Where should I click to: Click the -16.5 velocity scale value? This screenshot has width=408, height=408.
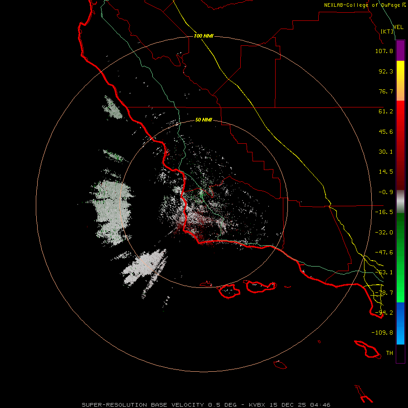pyautogui.click(x=384, y=212)
